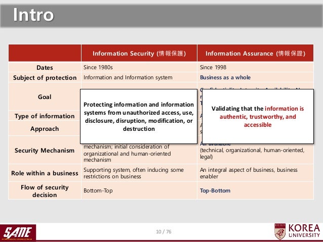Click the 'Goal' row label

coord(45,96)
